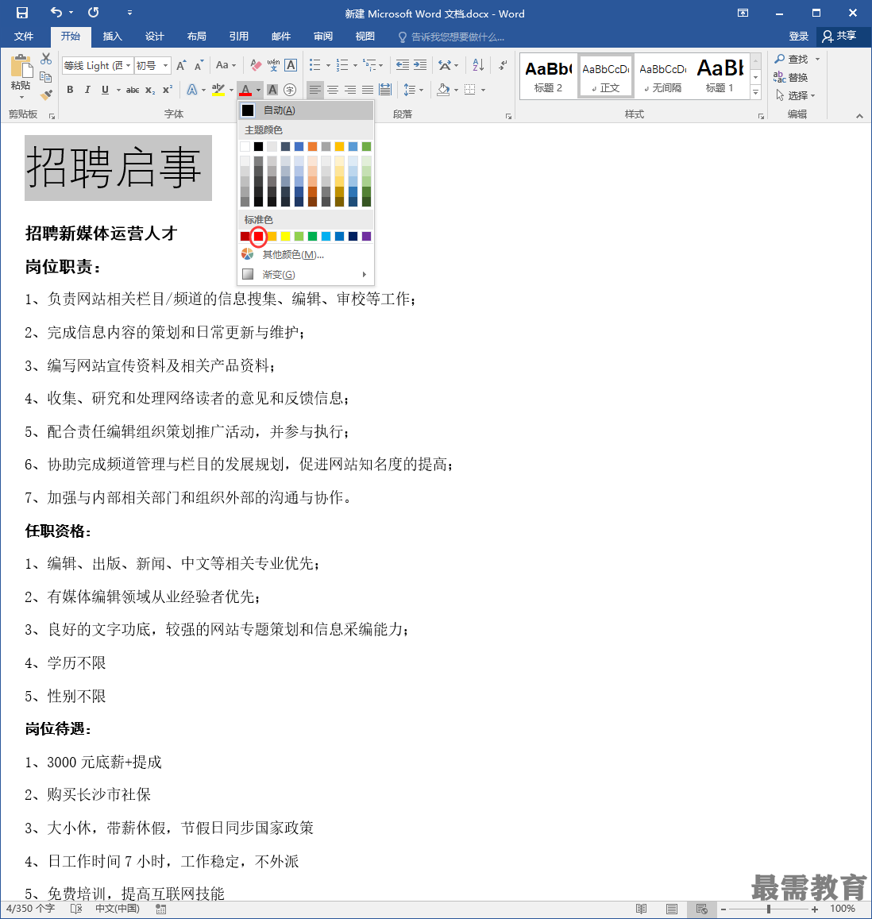Screen dimensions: 872x919
Task: Switch to Web Layout view icon
Action: tap(701, 909)
